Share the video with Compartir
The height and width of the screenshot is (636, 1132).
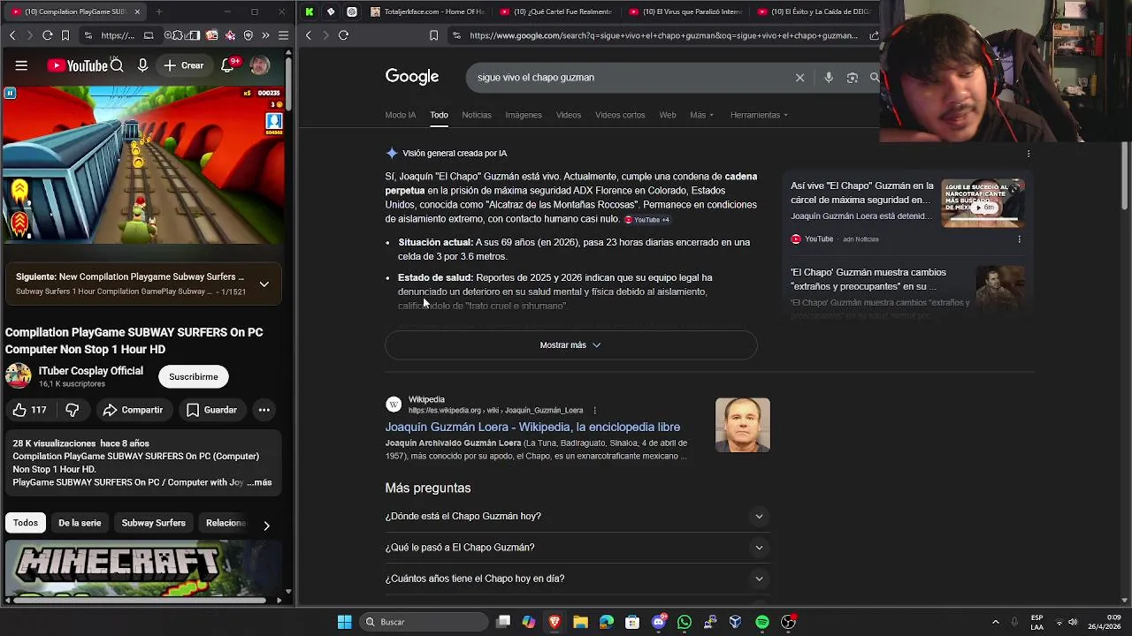point(133,410)
